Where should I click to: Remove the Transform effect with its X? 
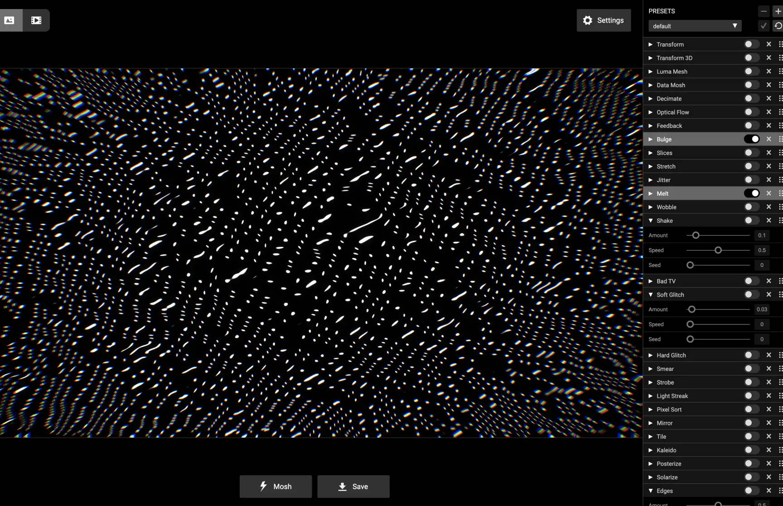tap(768, 44)
